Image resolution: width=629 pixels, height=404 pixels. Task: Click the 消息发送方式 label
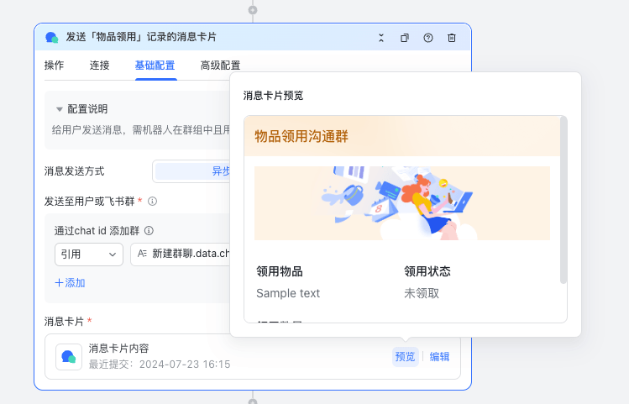tap(74, 171)
